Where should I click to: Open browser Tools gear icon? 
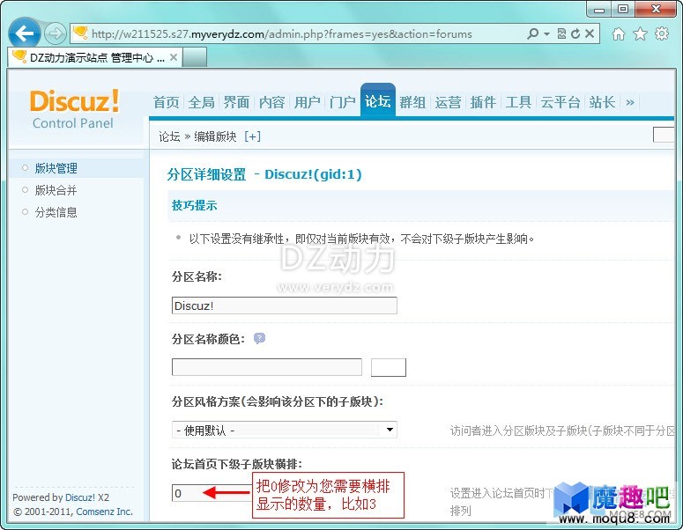tap(662, 33)
